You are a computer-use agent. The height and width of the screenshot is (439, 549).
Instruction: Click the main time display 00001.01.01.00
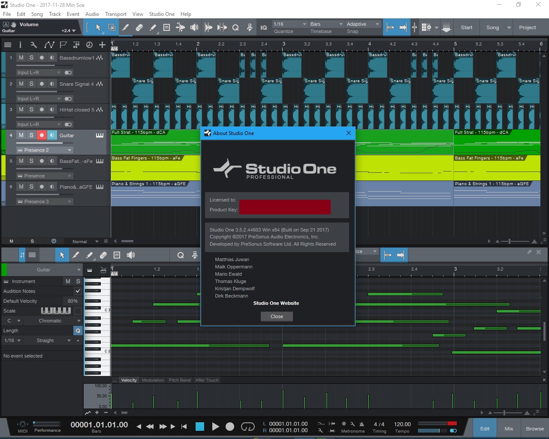[99, 425]
